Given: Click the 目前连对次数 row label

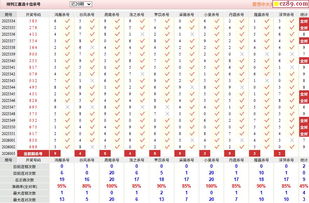Looking at the screenshot, I should click(25, 173).
